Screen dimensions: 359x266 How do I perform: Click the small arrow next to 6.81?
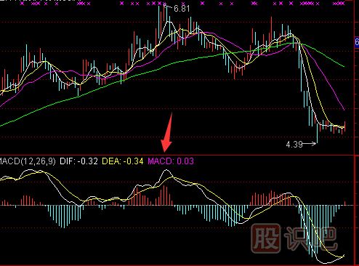(x=168, y=7)
